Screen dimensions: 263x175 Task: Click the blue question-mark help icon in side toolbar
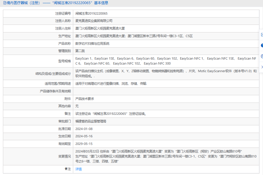262,46
